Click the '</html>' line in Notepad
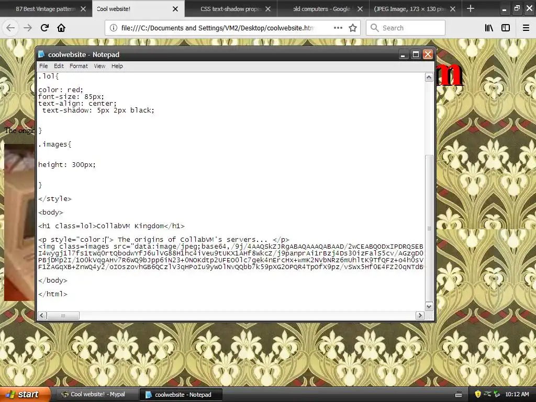The width and height of the screenshot is (536, 402). (x=53, y=294)
